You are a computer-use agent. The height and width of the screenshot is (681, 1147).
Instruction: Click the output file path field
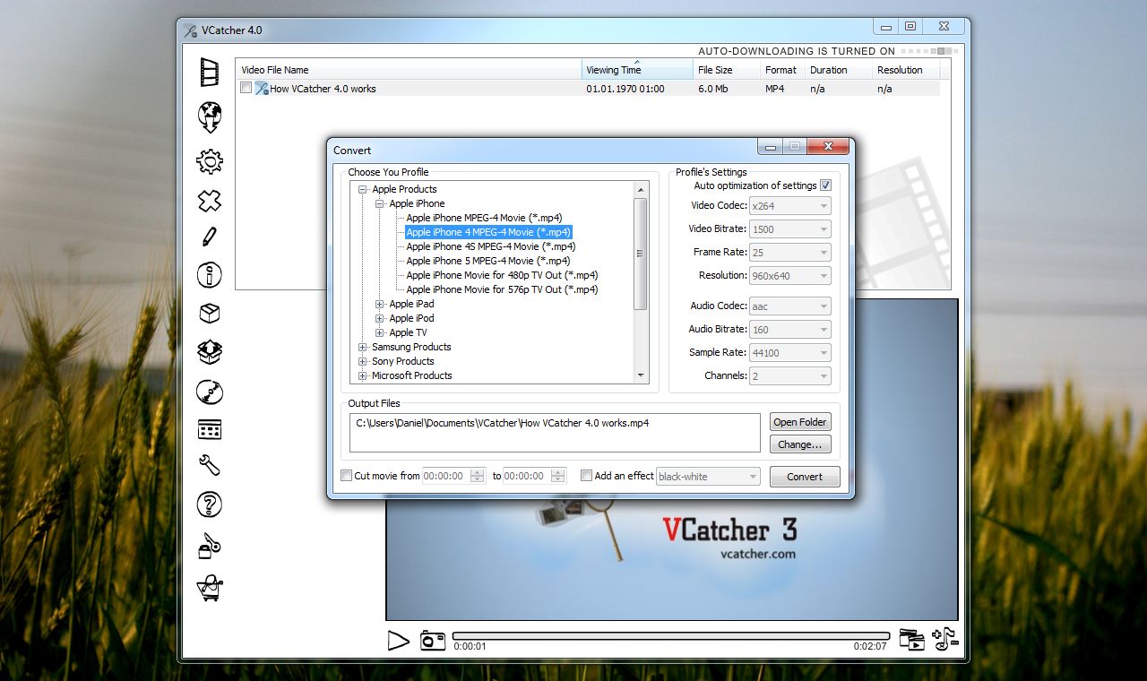(555, 433)
